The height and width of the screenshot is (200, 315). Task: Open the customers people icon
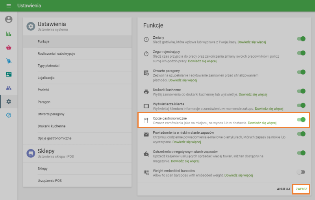coord(9,88)
